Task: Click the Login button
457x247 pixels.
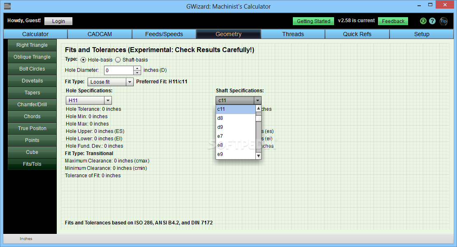Action: point(58,21)
